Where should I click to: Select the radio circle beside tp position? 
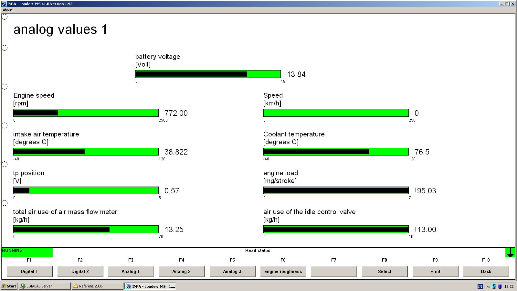5,164
